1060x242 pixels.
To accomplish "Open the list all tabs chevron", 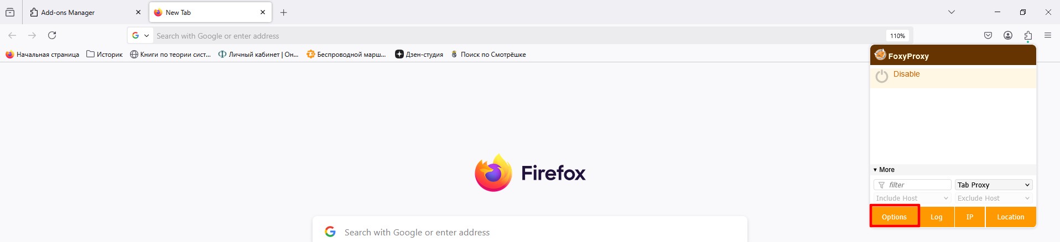I will pyautogui.click(x=952, y=12).
